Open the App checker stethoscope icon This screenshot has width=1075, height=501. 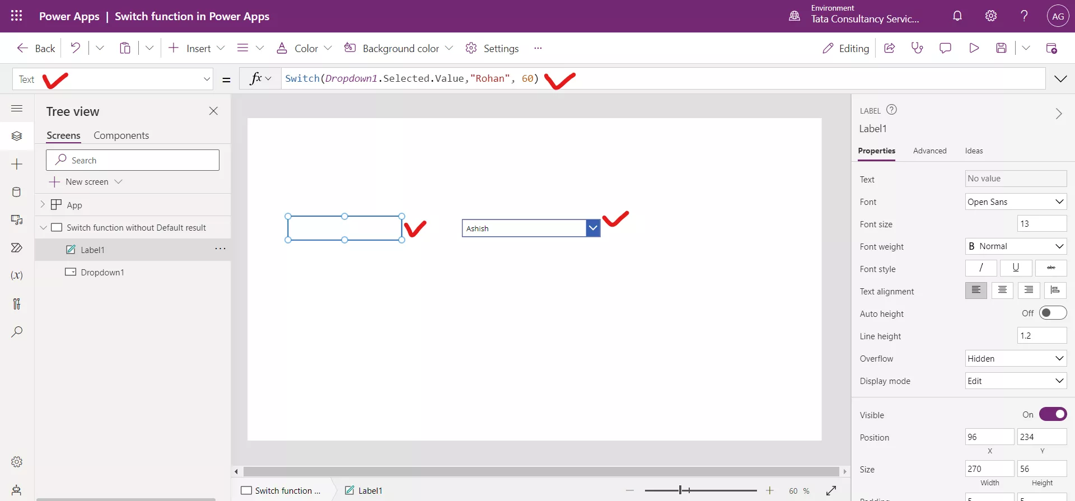pos(917,48)
